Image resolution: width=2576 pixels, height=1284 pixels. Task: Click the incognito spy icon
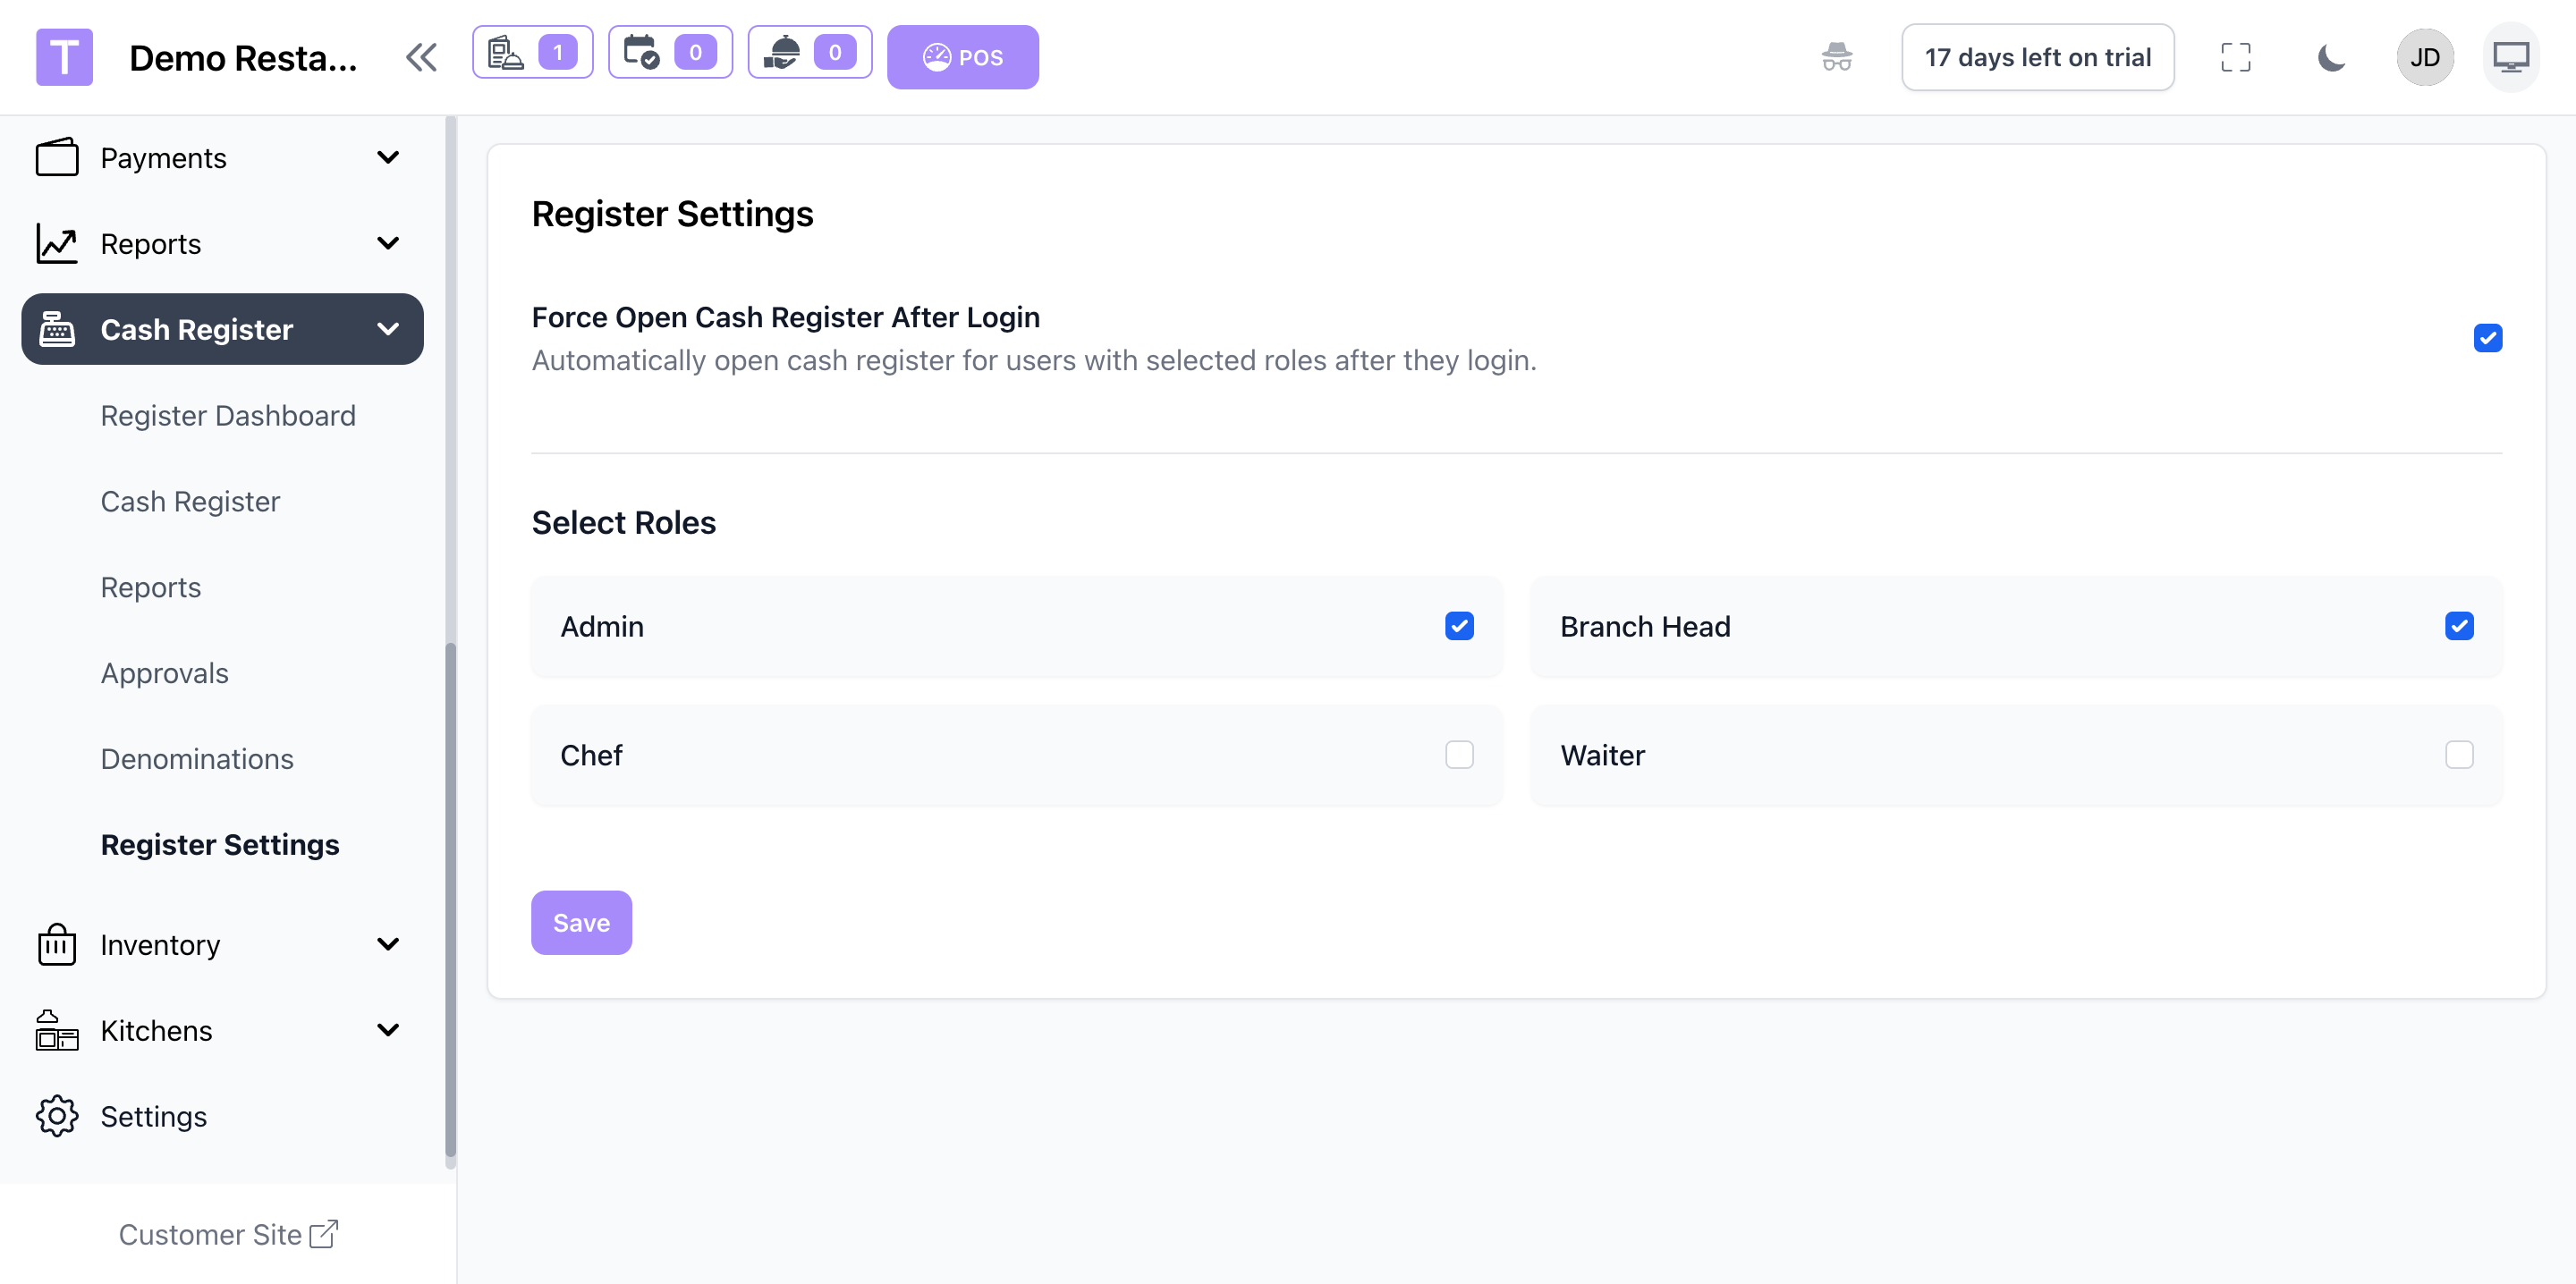coord(1836,57)
